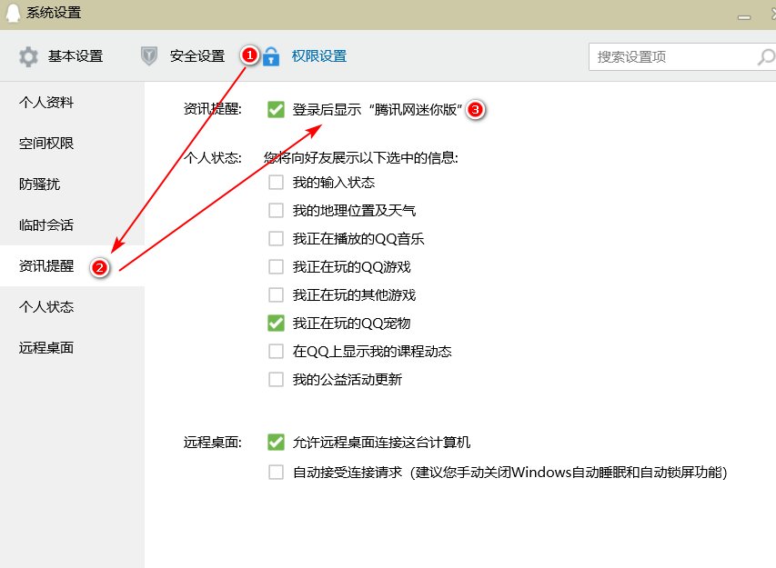This screenshot has width=776, height=568.
Task: Click the gear icon beside 基本设置
Action: [27, 55]
